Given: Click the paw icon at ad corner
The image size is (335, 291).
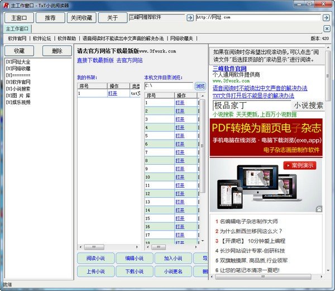Looking at the screenshot, I should pos(319,209).
